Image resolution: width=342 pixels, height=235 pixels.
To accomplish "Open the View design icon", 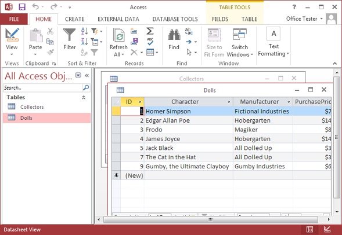I will (12, 35).
